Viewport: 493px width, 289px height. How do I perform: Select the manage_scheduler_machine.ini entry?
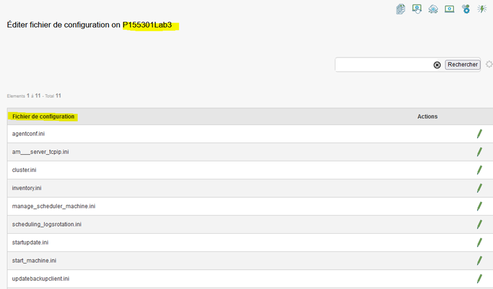pos(54,206)
